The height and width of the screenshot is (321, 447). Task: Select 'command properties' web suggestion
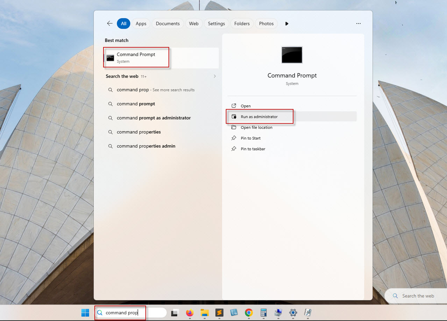pos(161,132)
